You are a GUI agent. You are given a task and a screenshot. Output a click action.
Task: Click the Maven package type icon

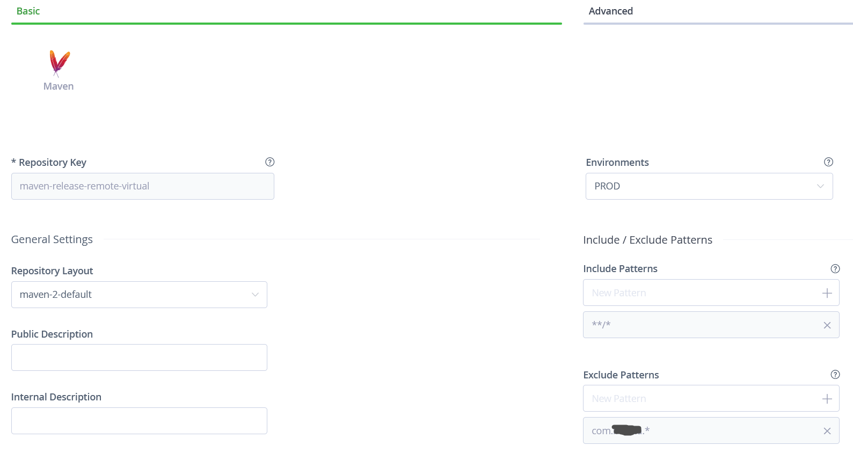pos(59,64)
